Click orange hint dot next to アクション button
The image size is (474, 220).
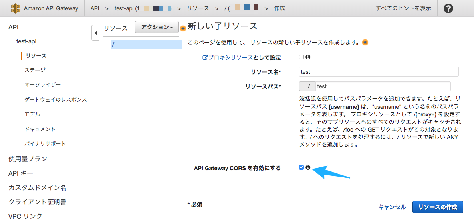click(x=183, y=28)
